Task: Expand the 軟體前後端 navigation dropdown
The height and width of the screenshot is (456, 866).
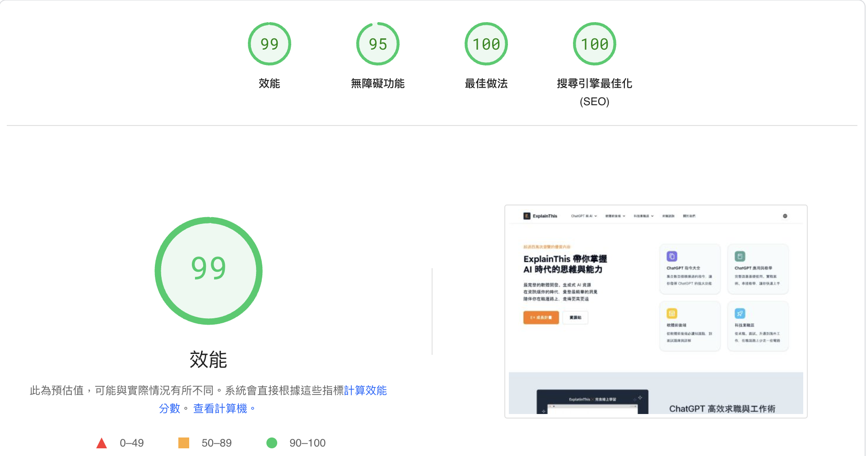Action: (x=615, y=216)
